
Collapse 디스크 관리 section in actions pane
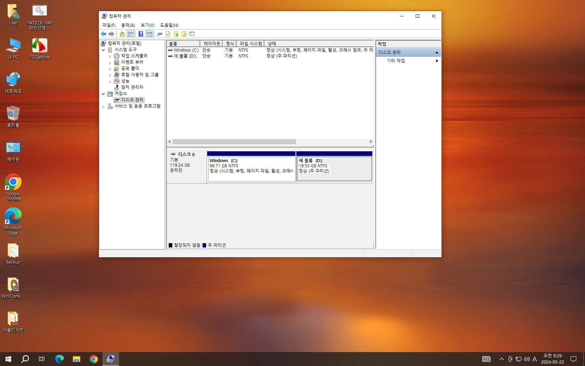[437, 52]
